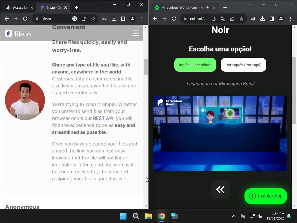Viewport: 297px width, 223px height.
Task: Go forward in the cnbr.nl window
Action: 164,19
